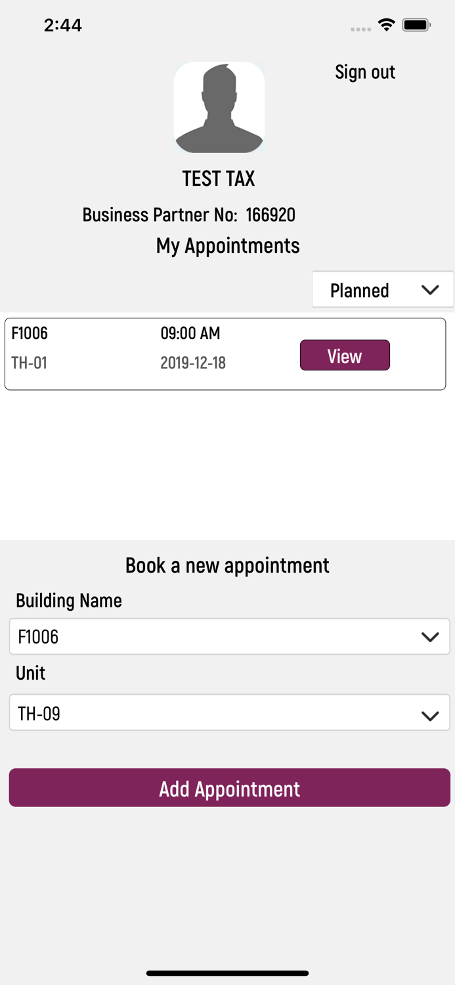Click chevron arrow in Building Name field
The height and width of the screenshot is (985, 455).
[x=430, y=637]
